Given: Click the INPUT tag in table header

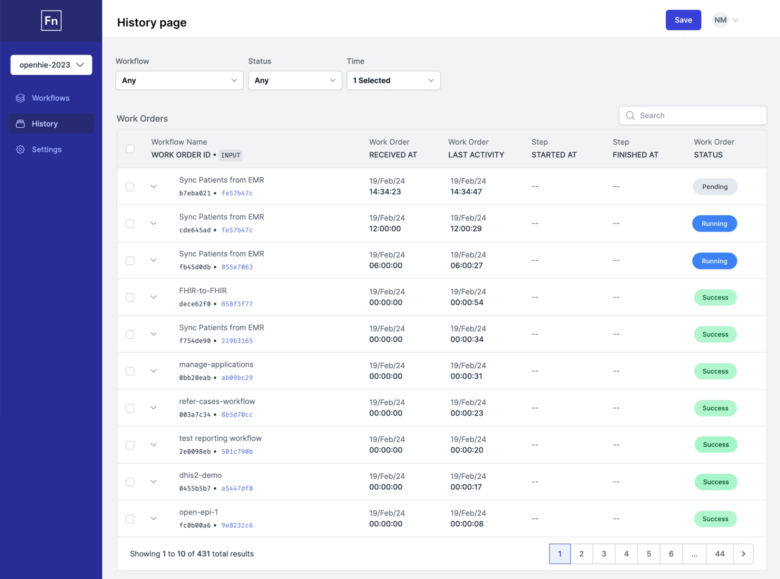Looking at the screenshot, I should click(x=230, y=155).
